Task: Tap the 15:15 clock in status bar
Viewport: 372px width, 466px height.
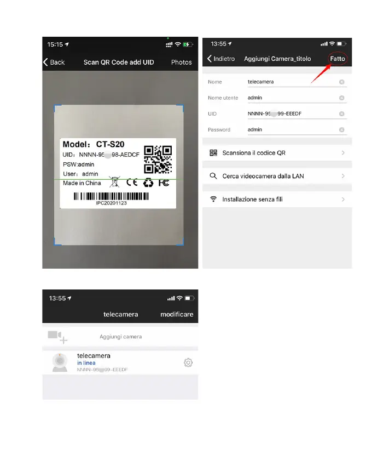Action: [55, 44]
